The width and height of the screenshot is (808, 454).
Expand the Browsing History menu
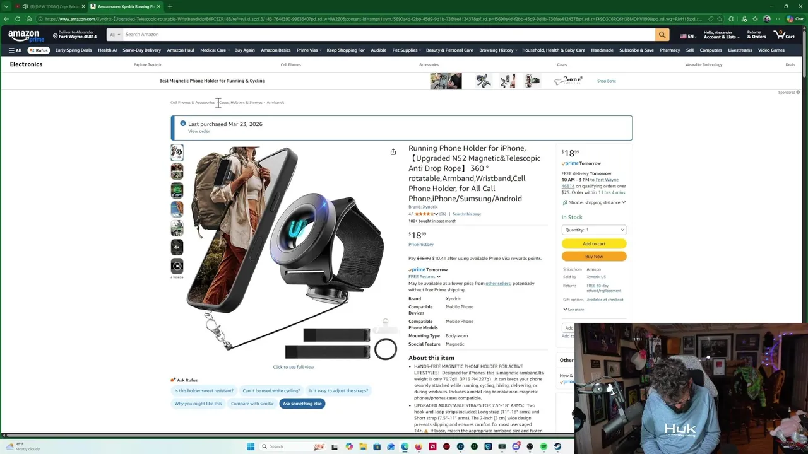[498, 50]
